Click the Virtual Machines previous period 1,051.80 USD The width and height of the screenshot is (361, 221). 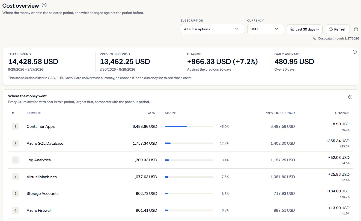pos(283,177)
